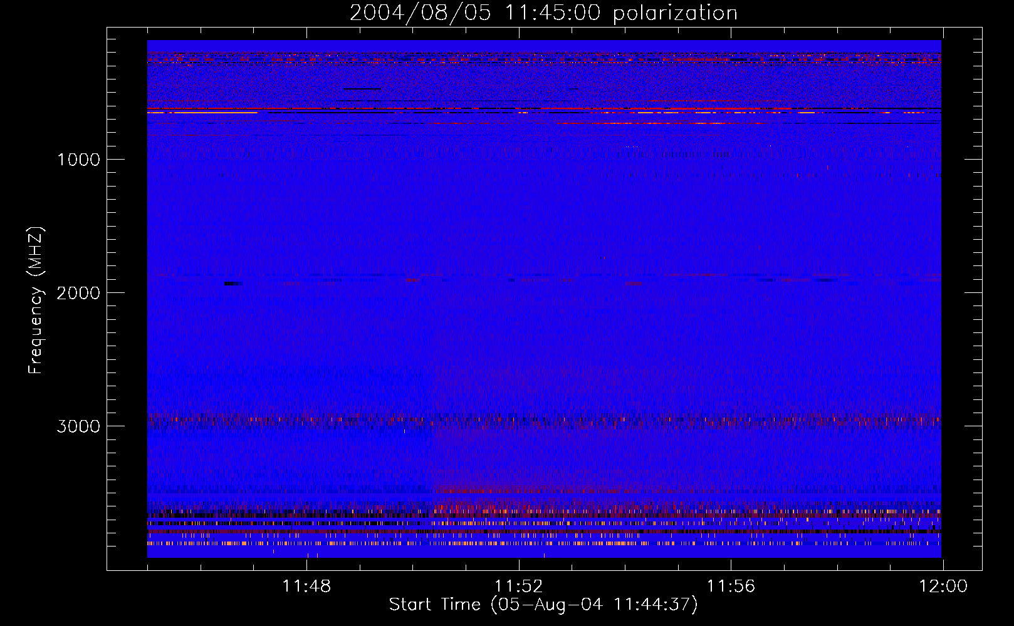Click the 2000 frequency tick label

[x=78, y=293]
